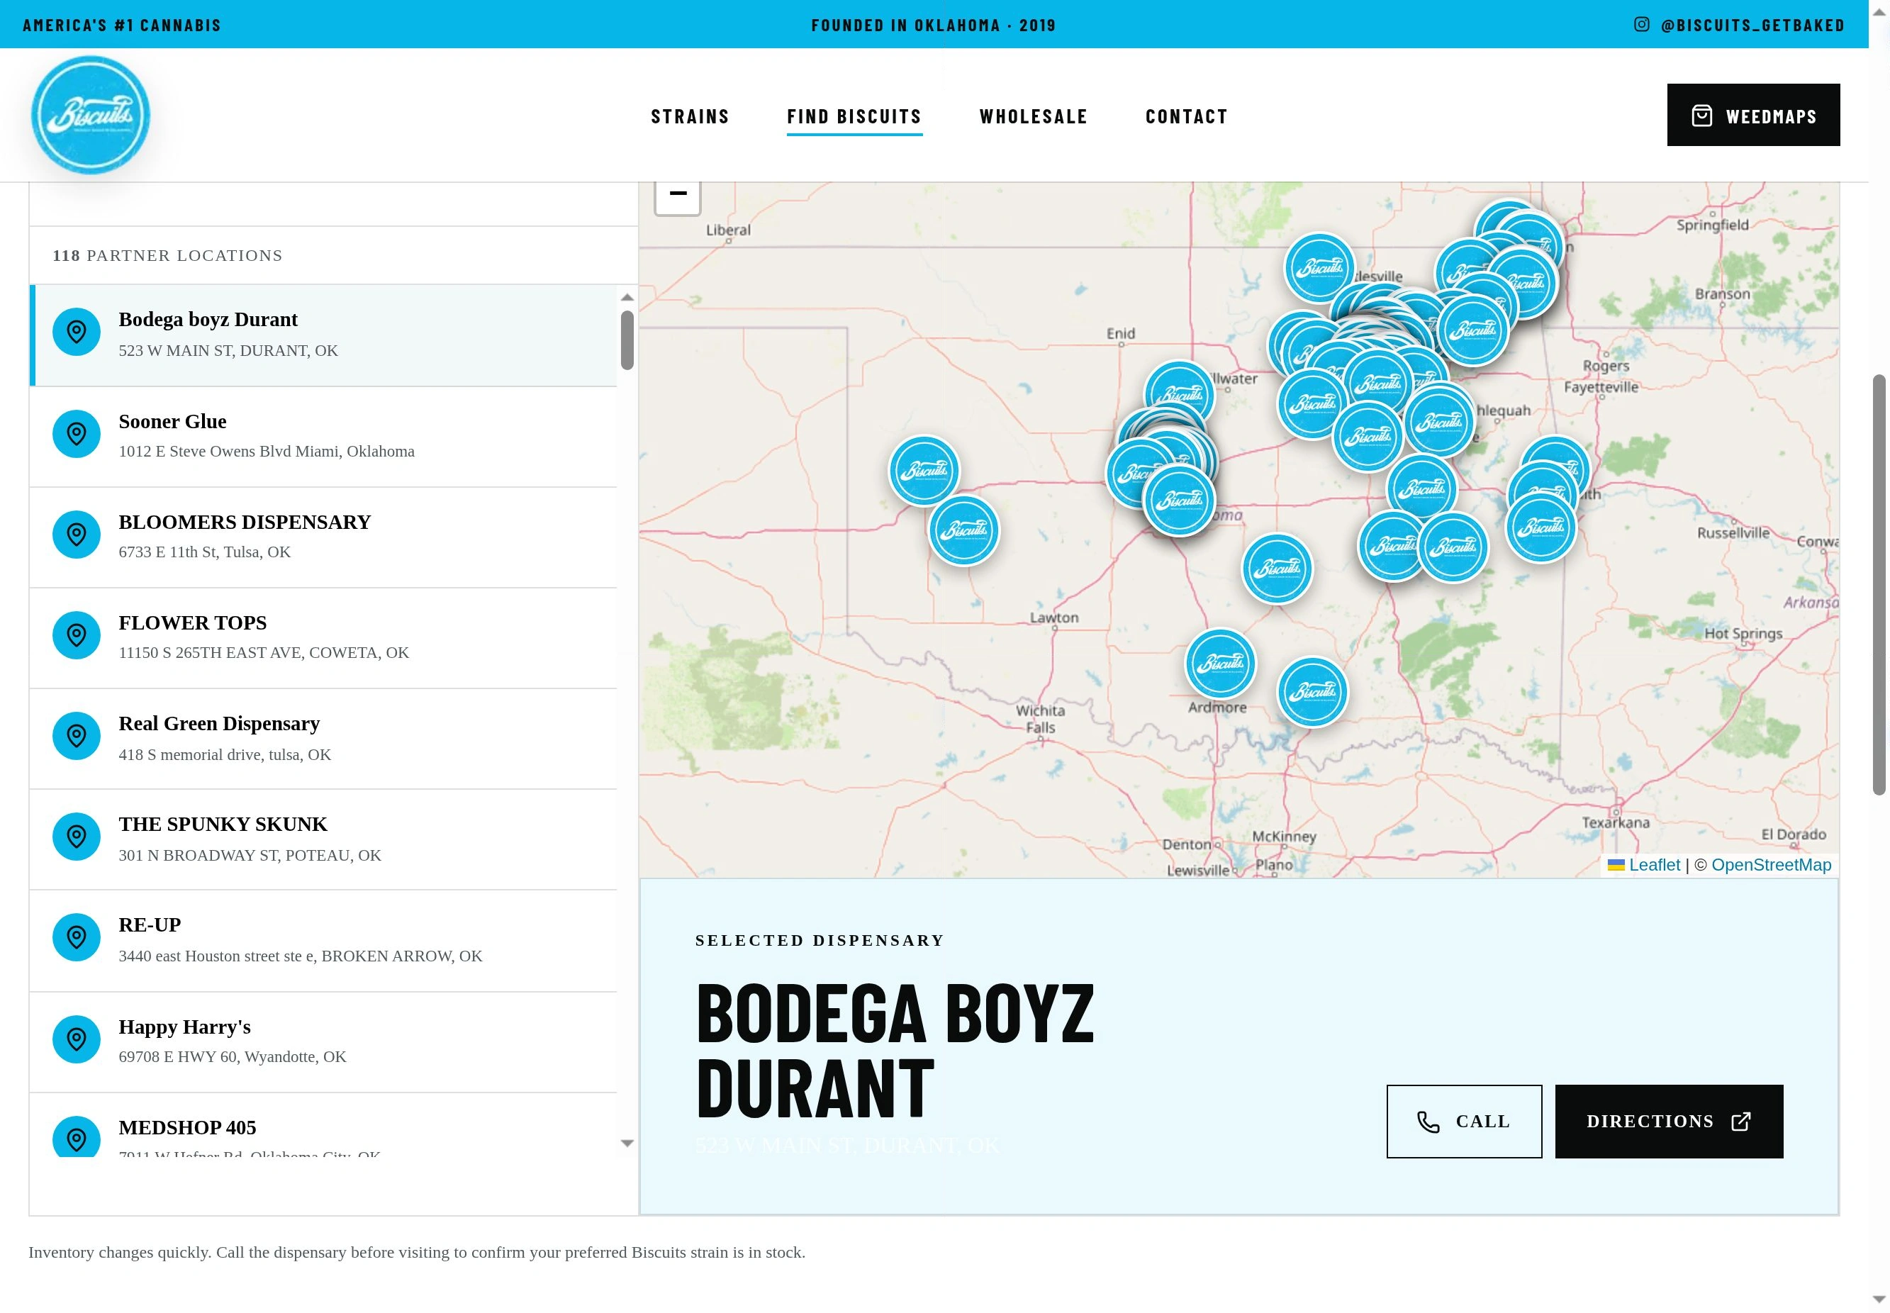Click the pin icon beside Bodega boyz Durant
This screenshot has height=1313, width=1890.
pyautogui.click(x=77, y=333)
